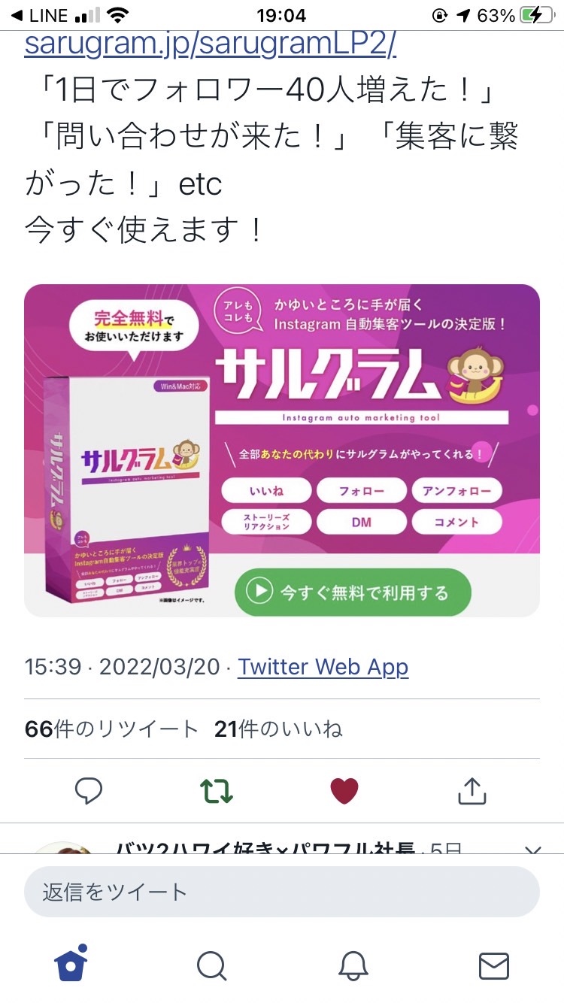Viewport: 564px width, 1003px height.
Task: Return to LINE via the back arrow
Action: coord(39,15)
